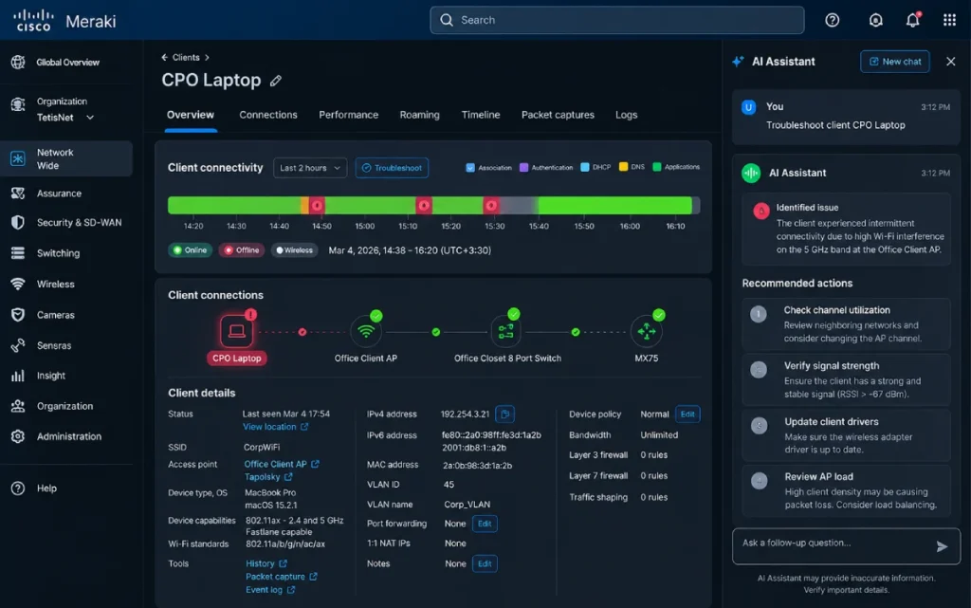The height and width of the screenshot is (608, 971).
Task: Click the pencil icon beside CPO Laptop title
Action: (x=276, y=81)
